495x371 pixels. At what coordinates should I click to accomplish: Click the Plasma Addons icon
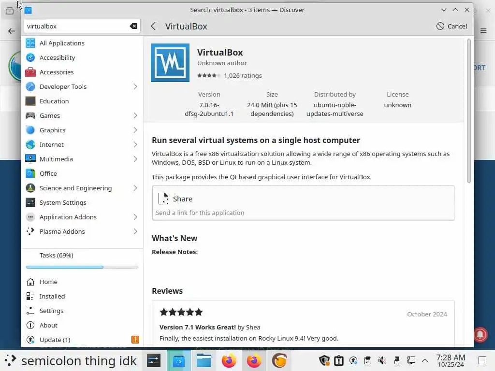tap(30, 232)
